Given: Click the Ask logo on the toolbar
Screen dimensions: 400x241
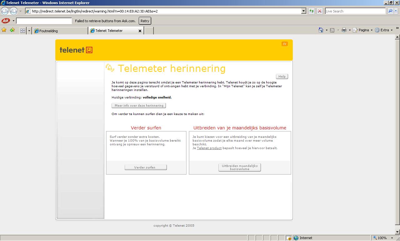Looking at the screenshot, I should pos(6,21).
